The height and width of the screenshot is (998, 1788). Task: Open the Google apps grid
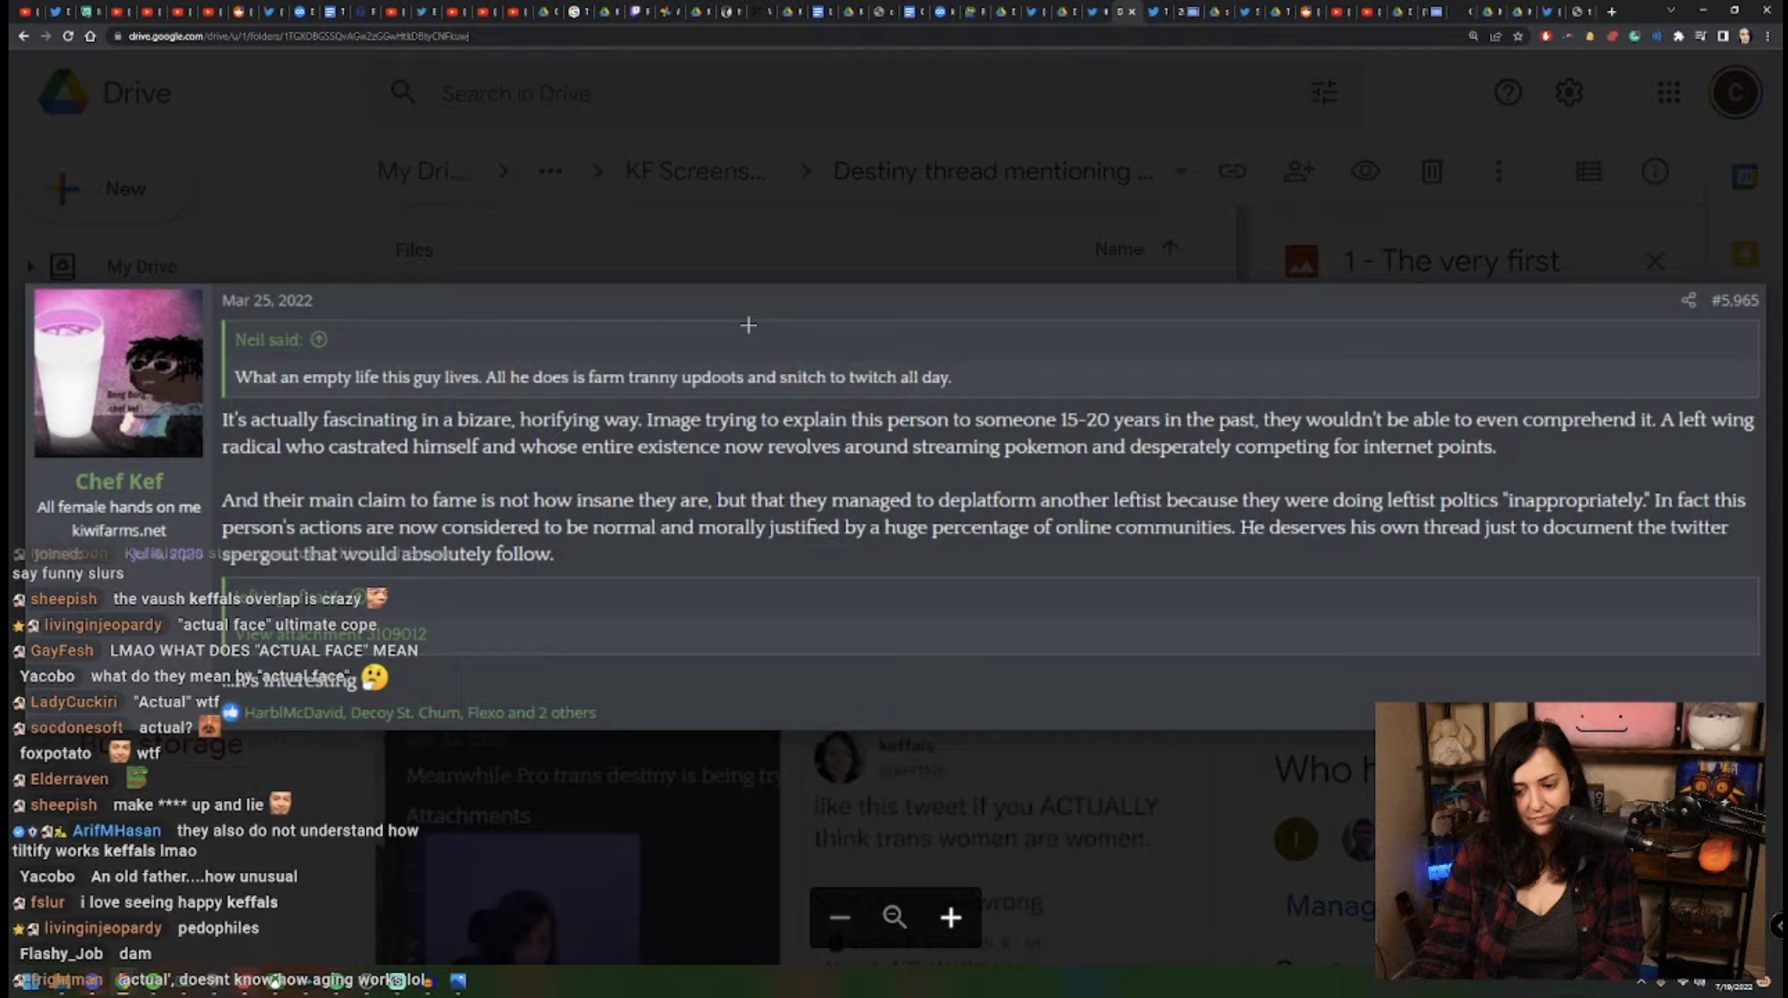tap(1669, 92)
